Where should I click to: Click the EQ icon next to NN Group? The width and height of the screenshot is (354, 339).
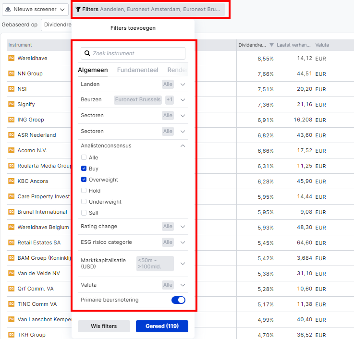12,73
